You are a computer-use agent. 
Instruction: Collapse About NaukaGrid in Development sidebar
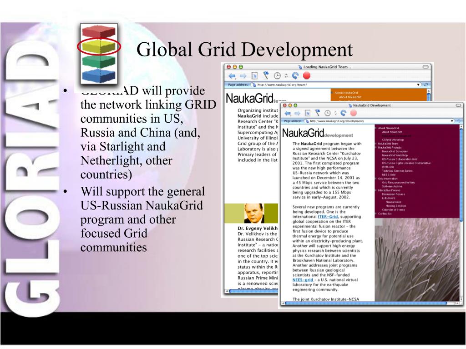click(375, 128)
